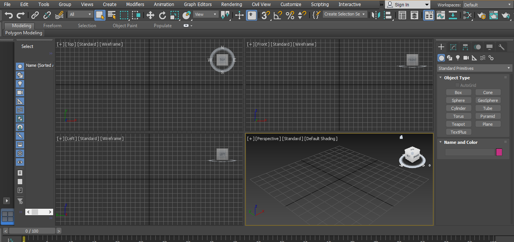Toggle the Display Hidden Objects eye filter
This screenshot has height=242, width=514.
coord(20,162)
